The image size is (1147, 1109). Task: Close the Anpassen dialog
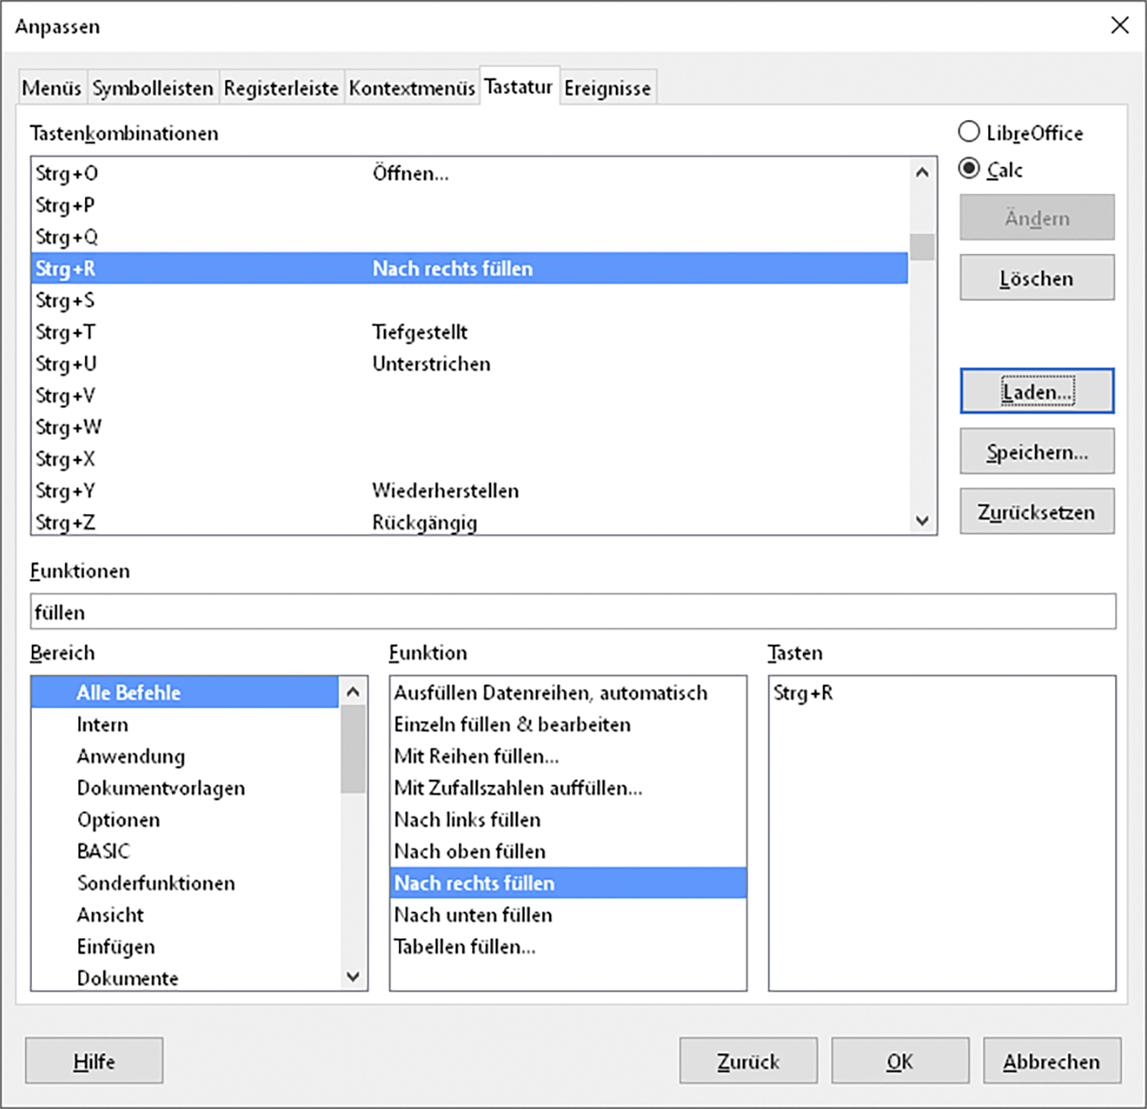1120,25
